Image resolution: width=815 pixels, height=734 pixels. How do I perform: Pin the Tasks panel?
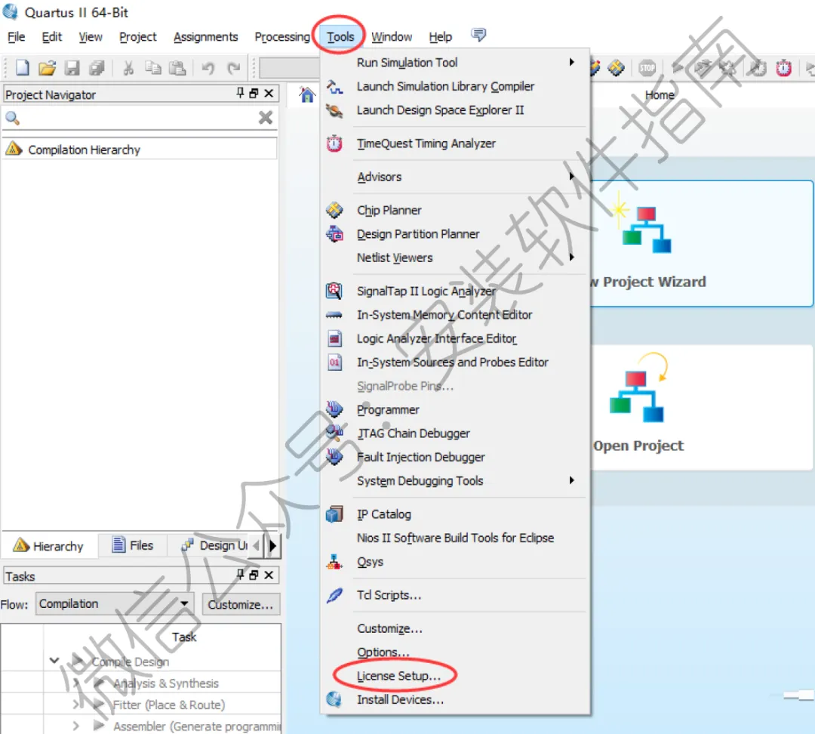(240, 575)
